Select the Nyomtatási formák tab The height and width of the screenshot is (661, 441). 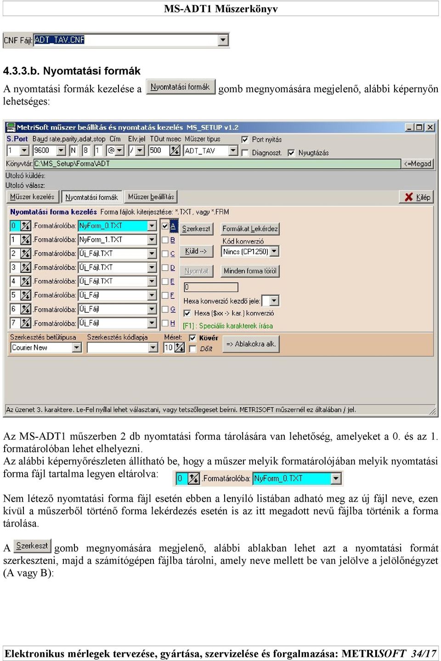(x=91, y=197)
